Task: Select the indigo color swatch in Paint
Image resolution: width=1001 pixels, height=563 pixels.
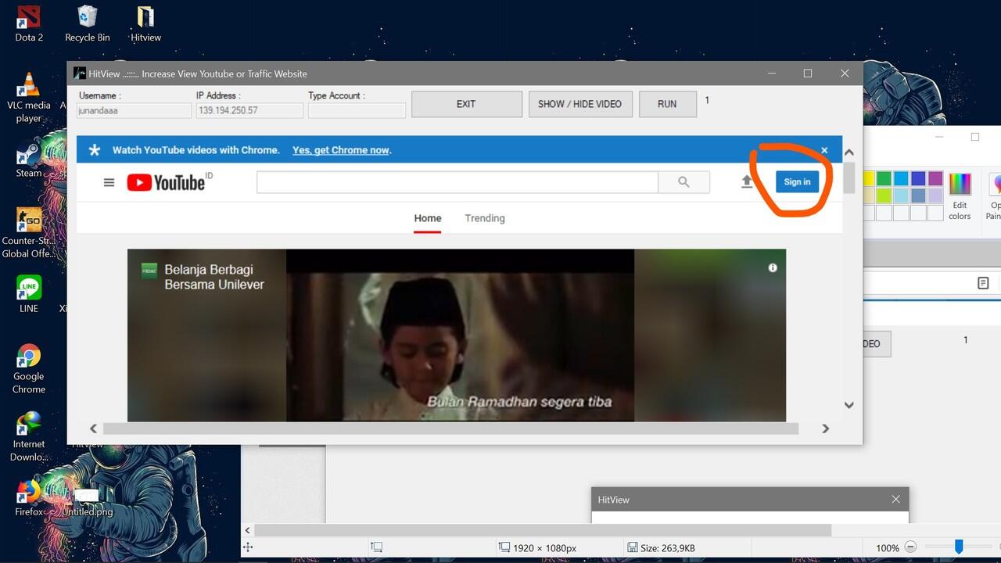Action: [918, 179]
